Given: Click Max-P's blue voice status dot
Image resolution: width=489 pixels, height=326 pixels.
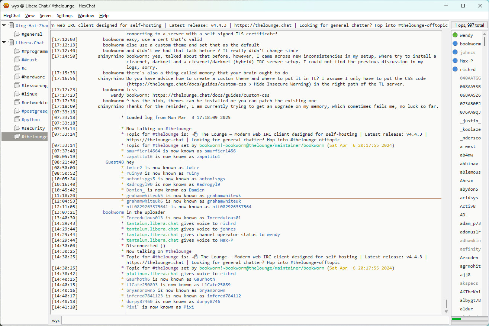Looking at the screenshot, I should tap(455, 61).
